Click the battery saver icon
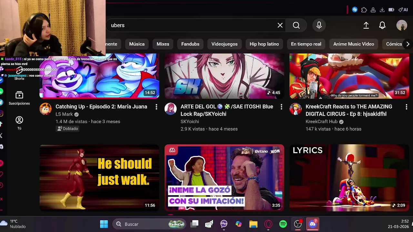The width and height of the screenshot is (413, 232). pyautogui.click(x=391, y=10)
